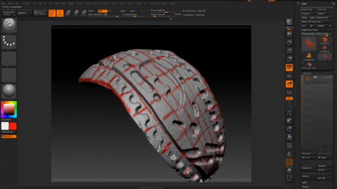Click the Xpose icon

(x=289, y=178)
